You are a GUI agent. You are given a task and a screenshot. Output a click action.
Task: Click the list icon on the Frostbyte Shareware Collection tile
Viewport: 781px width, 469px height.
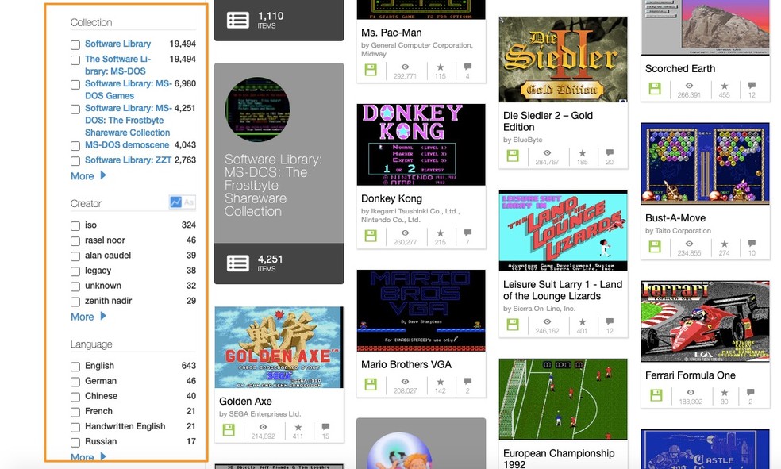237,263
